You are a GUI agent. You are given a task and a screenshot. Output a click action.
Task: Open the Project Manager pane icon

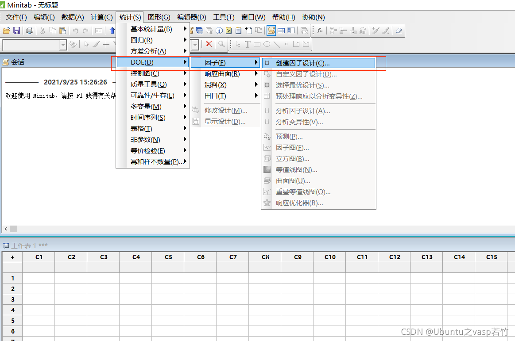291,31
